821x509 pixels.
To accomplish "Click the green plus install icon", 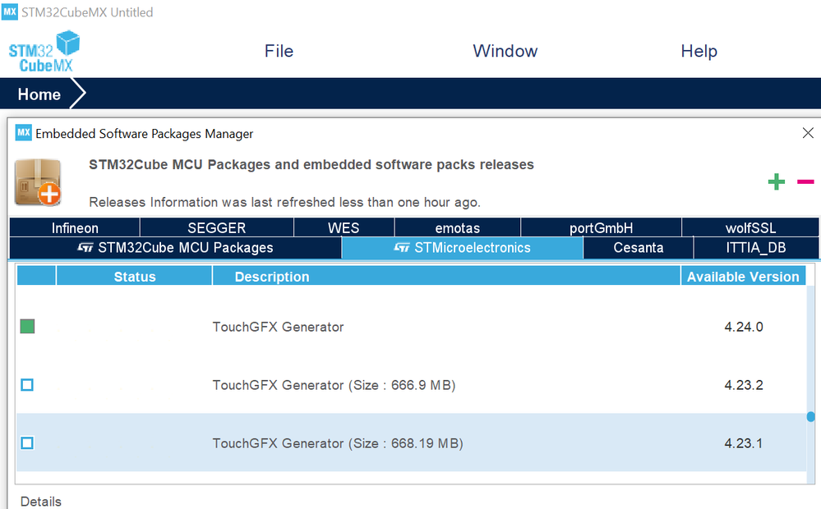I will 776,181.
